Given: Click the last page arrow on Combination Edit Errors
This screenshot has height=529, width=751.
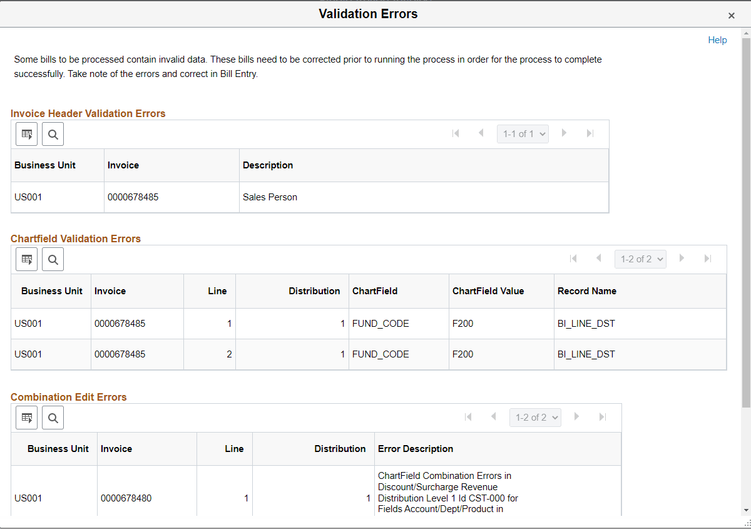Looking at the screenshot, I should pyautogui.click(x=602, y=417).
